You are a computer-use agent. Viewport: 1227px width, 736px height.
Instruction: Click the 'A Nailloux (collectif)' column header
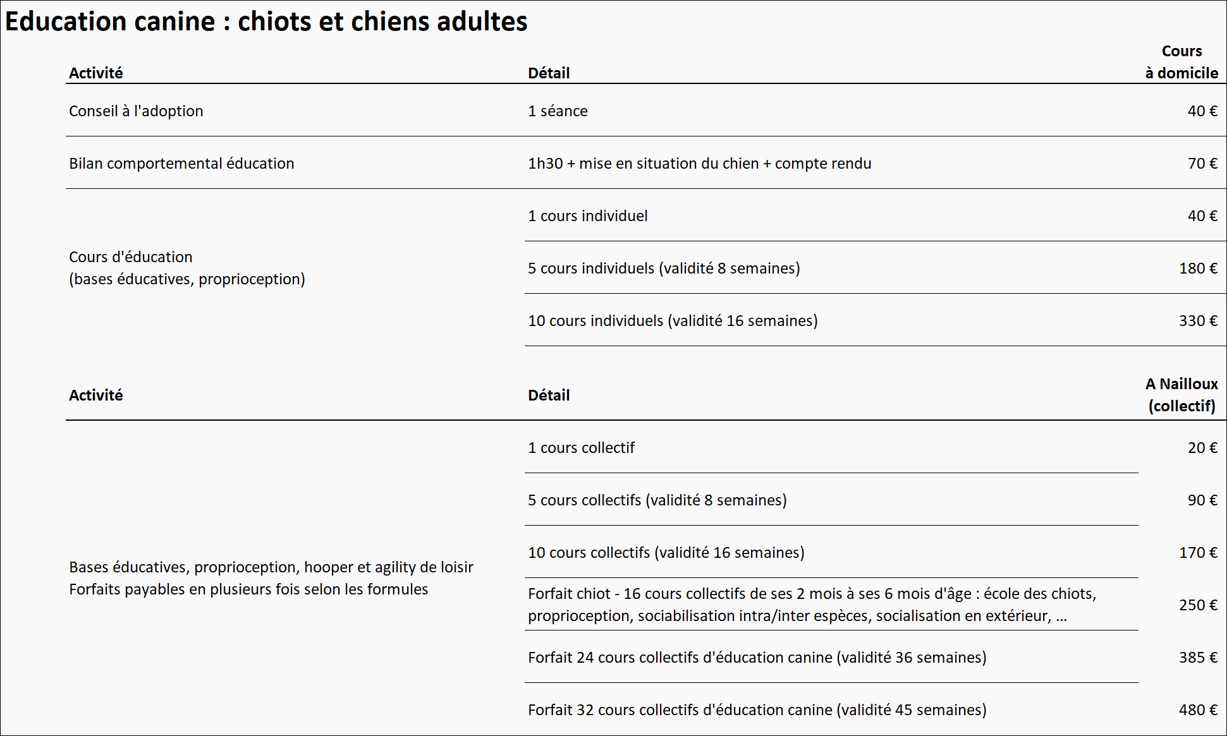click(x=1181, y=395)
